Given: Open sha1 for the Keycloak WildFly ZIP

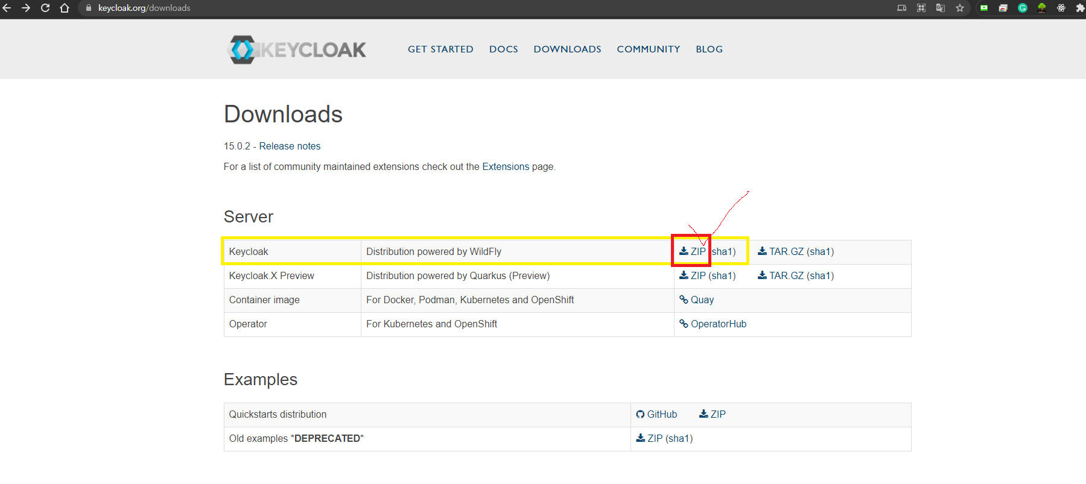Looking at the screenshot, I should (723, 251).
